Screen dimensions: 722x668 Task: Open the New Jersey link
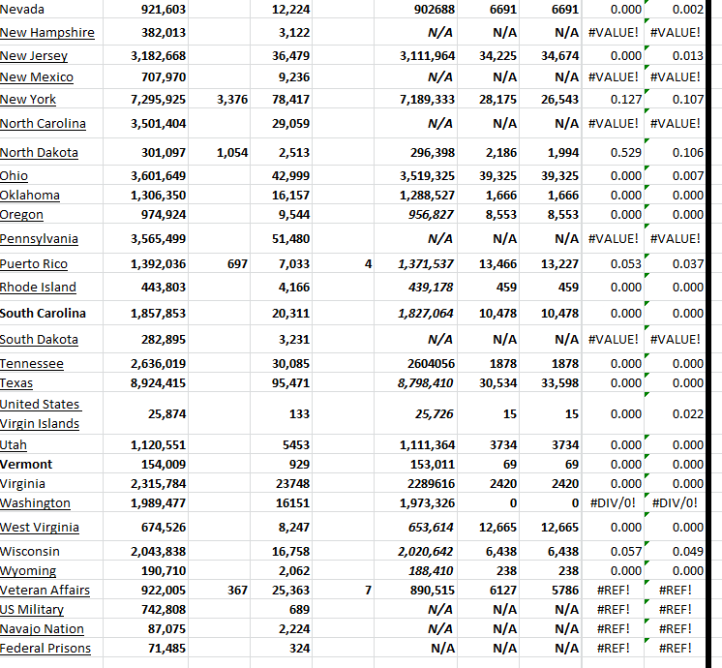click(34, 56)
